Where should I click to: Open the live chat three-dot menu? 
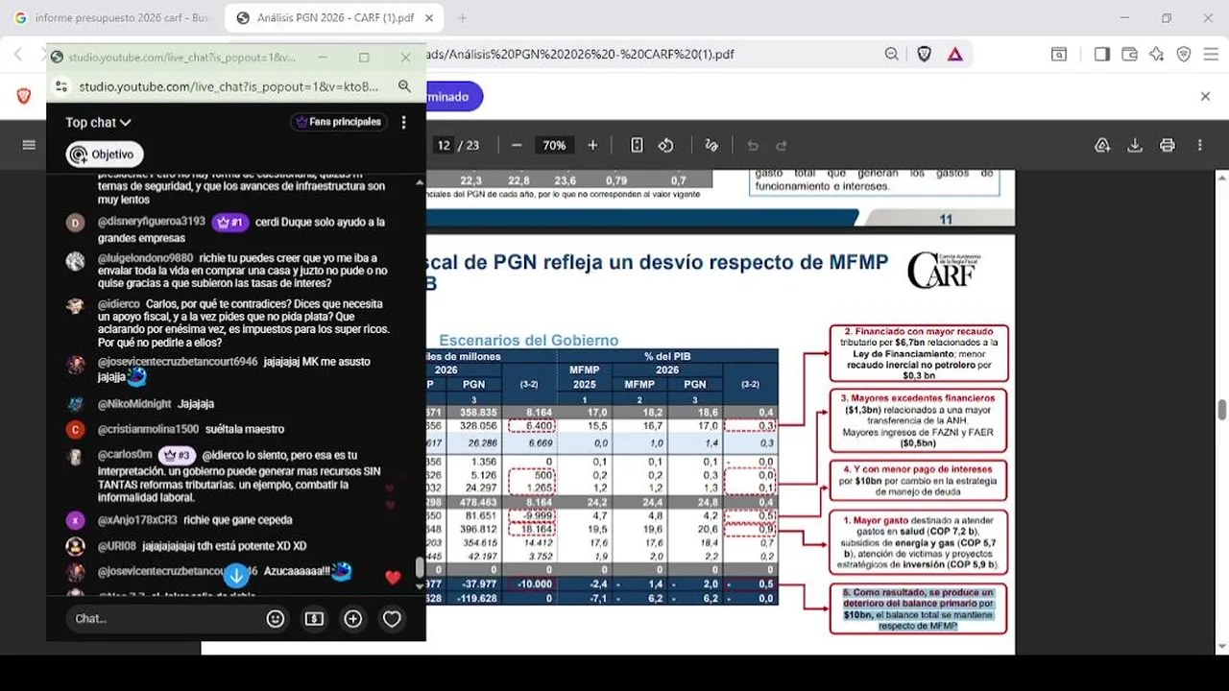pos(404,122)
